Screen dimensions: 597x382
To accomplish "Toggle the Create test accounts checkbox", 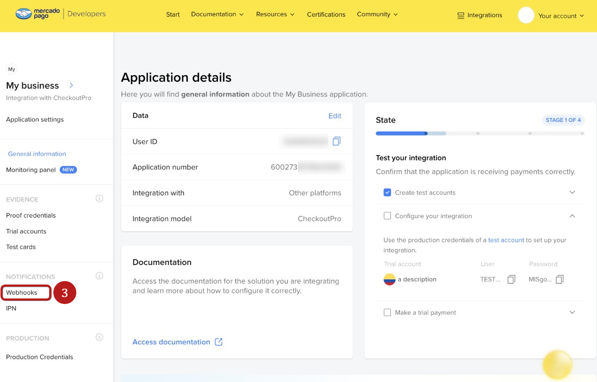I will pos(387,193).
